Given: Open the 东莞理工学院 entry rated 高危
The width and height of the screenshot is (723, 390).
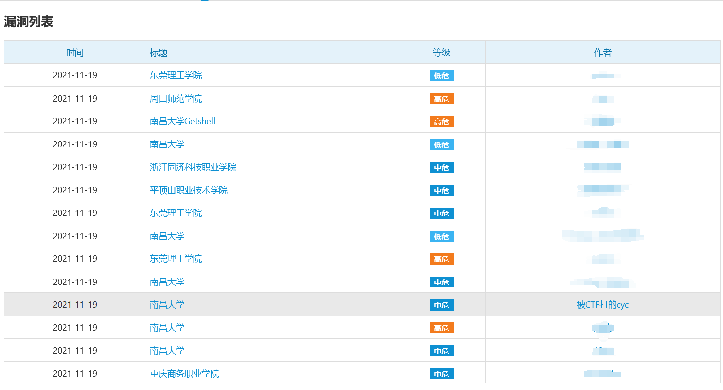Looking at the screenshot, I should (x=176, y=259).
